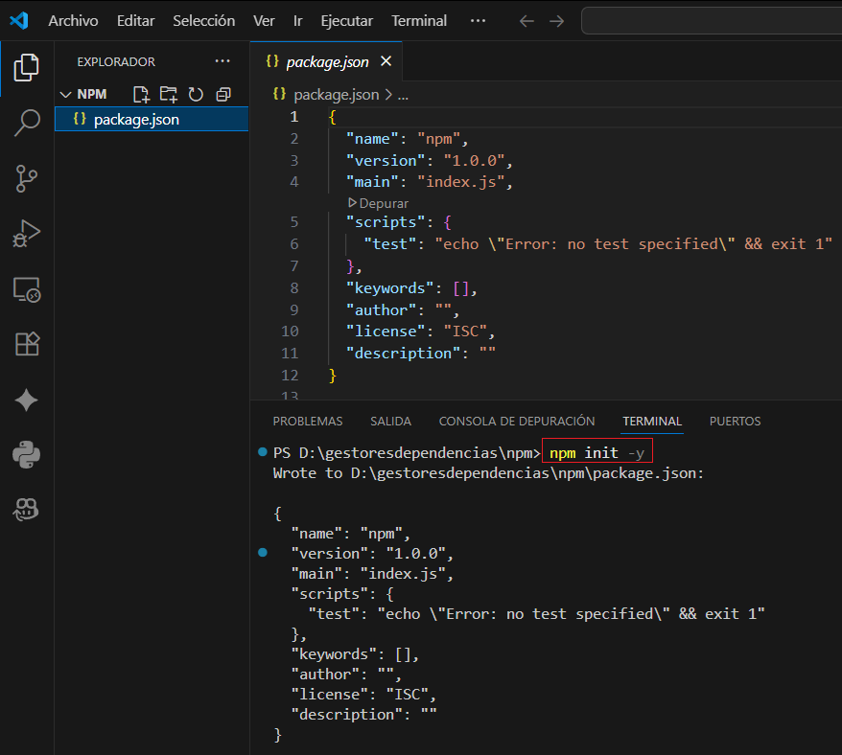Viewport: 842px width, 755px height.
Task: Open the Explorer view in activity bar
Action: [x=27, y=67]
